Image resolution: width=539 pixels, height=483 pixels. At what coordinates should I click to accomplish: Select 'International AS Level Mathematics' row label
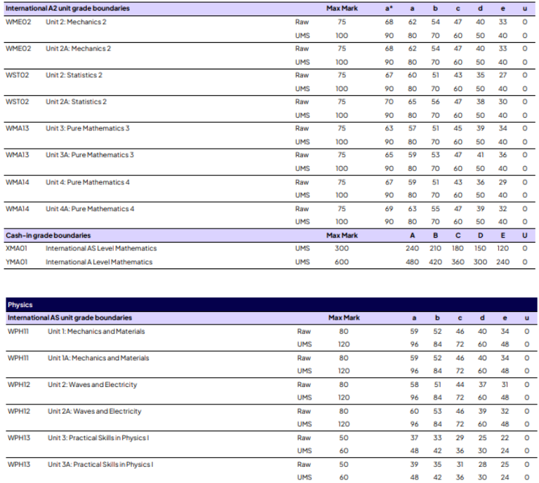(101, 249)
